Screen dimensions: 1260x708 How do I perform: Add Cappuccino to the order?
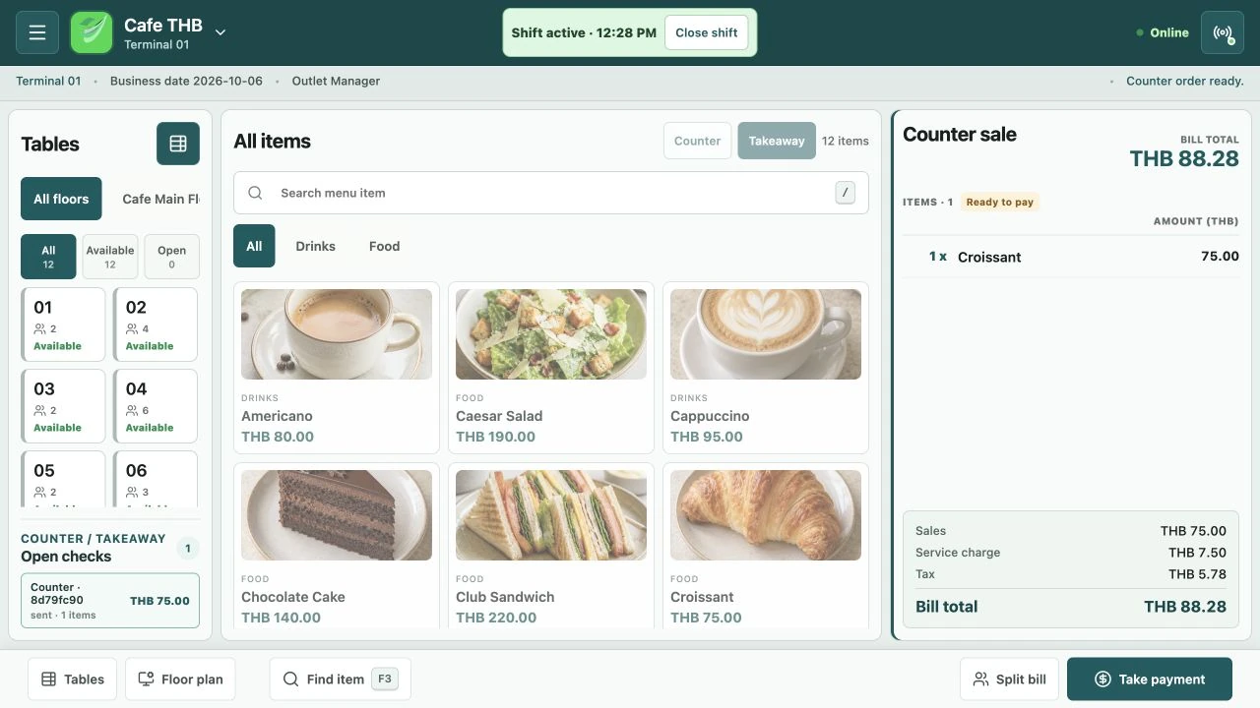(x=766, y=368)
